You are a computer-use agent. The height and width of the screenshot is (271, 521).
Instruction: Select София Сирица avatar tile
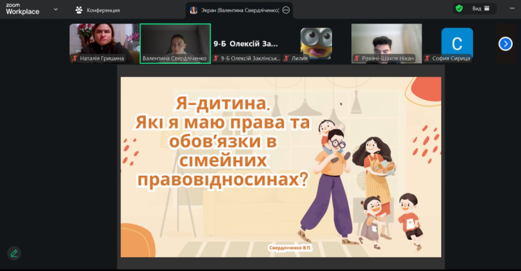(457, 43)
